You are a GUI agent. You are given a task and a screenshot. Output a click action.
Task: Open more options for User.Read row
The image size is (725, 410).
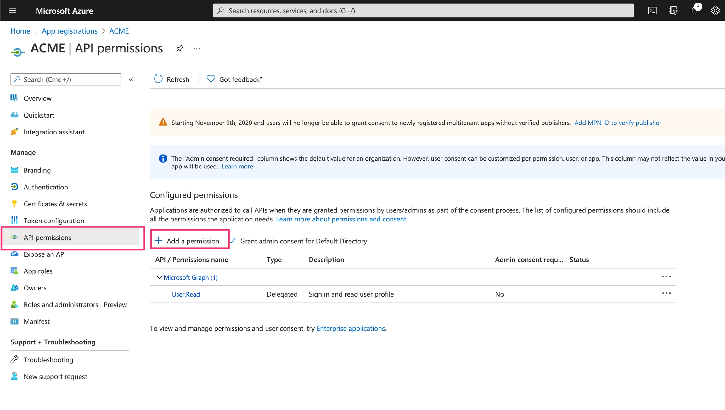click(666, 293)
